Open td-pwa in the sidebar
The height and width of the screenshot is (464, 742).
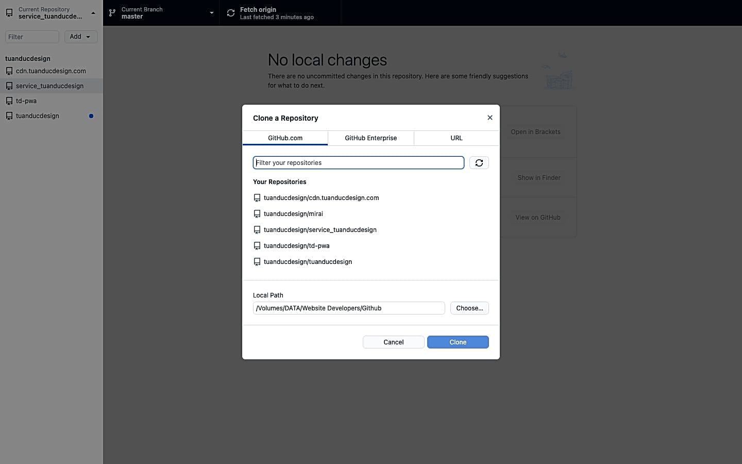(x=52, y=101)
